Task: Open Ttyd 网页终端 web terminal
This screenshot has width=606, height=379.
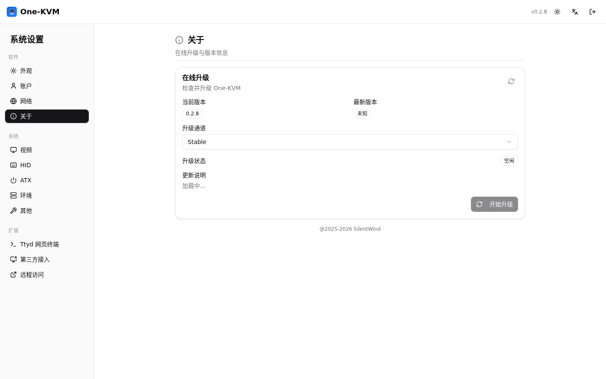Action: pyautogui.click(x=47, y=244)
